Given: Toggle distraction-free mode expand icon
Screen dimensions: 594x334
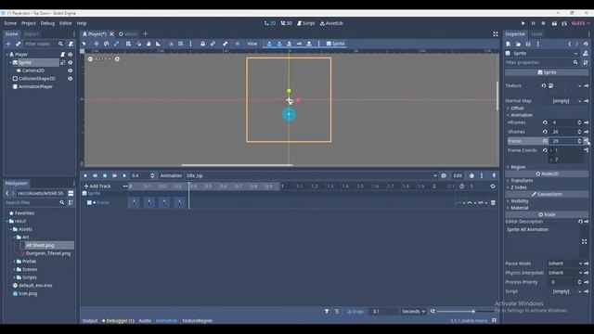Looking at the screenshot, I should (x=495, y=34).
